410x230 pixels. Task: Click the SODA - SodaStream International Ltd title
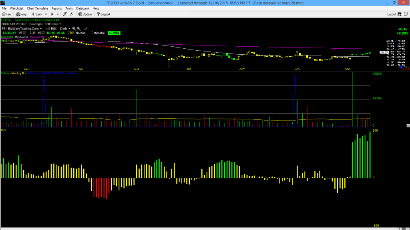click(x=30, y=20)
